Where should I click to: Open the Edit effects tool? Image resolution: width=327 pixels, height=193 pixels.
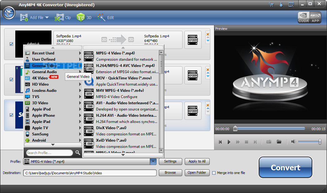pos(106,17)
